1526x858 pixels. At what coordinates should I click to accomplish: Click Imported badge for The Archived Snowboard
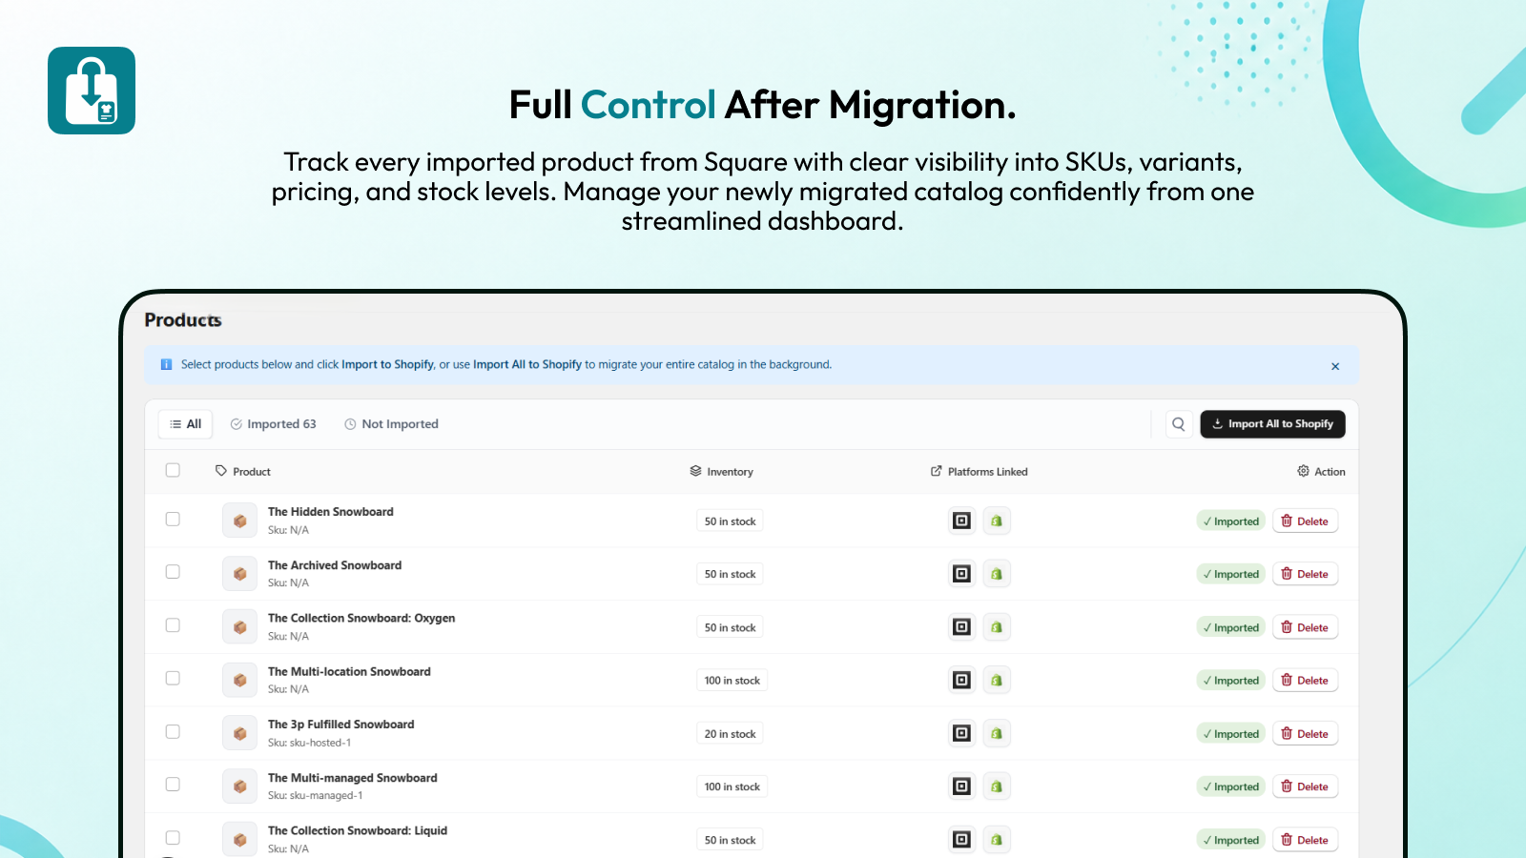1231,574
